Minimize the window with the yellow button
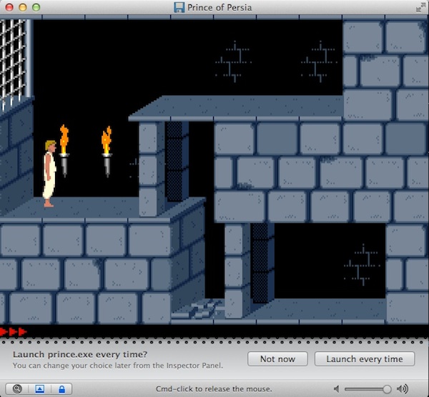This screenshot has width=429, height=397. click(23, 7)
